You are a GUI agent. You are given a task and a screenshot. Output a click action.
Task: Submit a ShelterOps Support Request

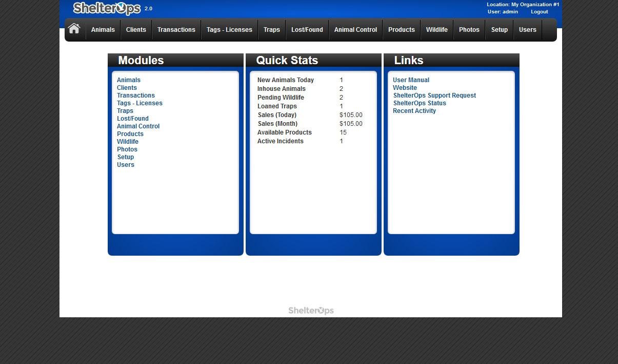(434, 95)
